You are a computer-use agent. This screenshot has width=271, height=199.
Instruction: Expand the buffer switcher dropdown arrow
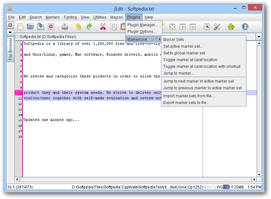coord(259,36)
